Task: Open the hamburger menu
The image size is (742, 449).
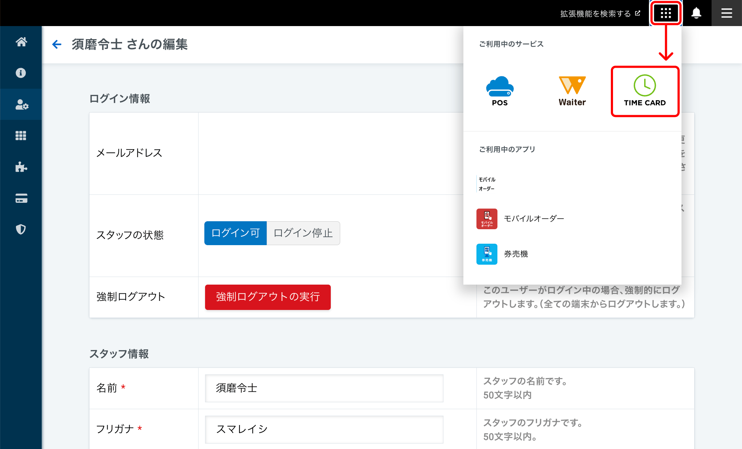Action: [x=726, y=13]
